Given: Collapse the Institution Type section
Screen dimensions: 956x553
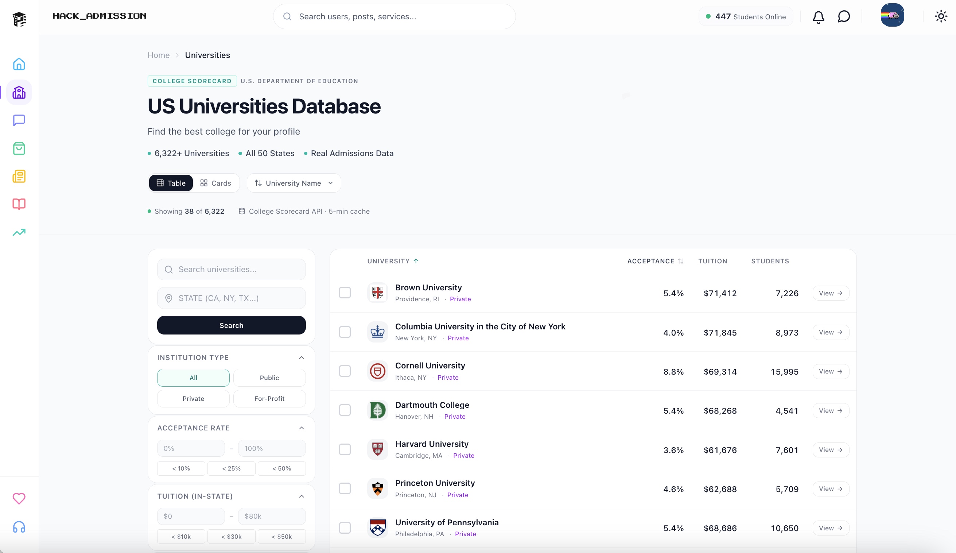Looking at the screenshot, I should [x=301, y=357].
